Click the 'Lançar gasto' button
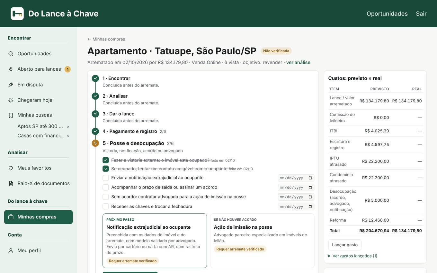 [345, 245]
